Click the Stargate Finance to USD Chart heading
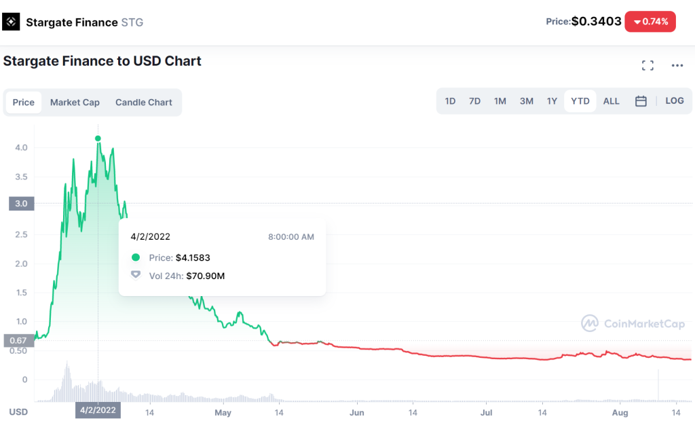695x421 pixels. [102, 61]
